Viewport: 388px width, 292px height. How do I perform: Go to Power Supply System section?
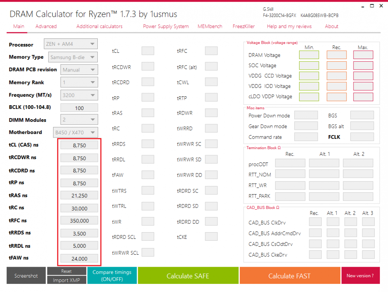166,26
